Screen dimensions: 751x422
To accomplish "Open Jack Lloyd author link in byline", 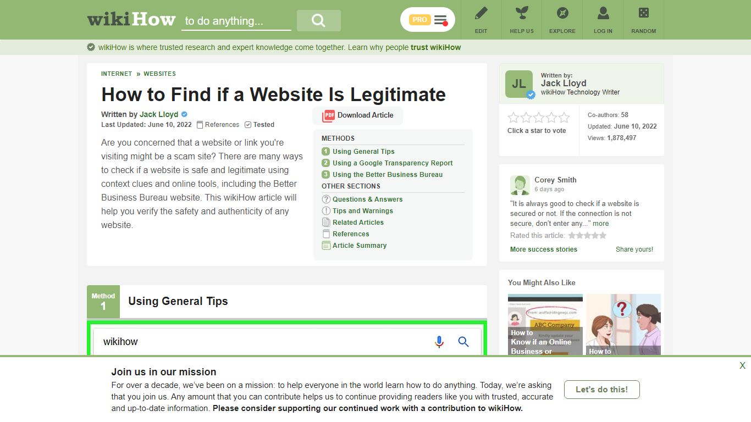I will point(159,114).
